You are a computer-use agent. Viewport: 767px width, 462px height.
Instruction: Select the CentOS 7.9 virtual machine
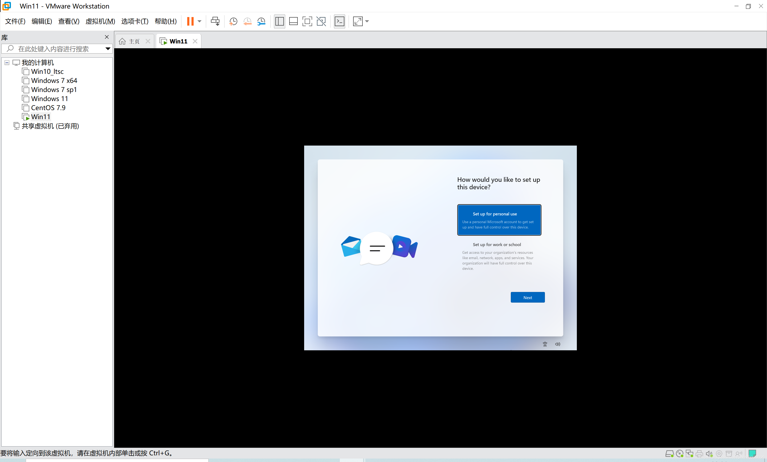coord(48,108)
